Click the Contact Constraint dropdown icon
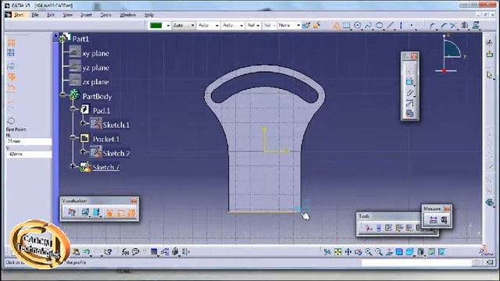500x281 pixels. pyautogui.click(x=409, y=93)
